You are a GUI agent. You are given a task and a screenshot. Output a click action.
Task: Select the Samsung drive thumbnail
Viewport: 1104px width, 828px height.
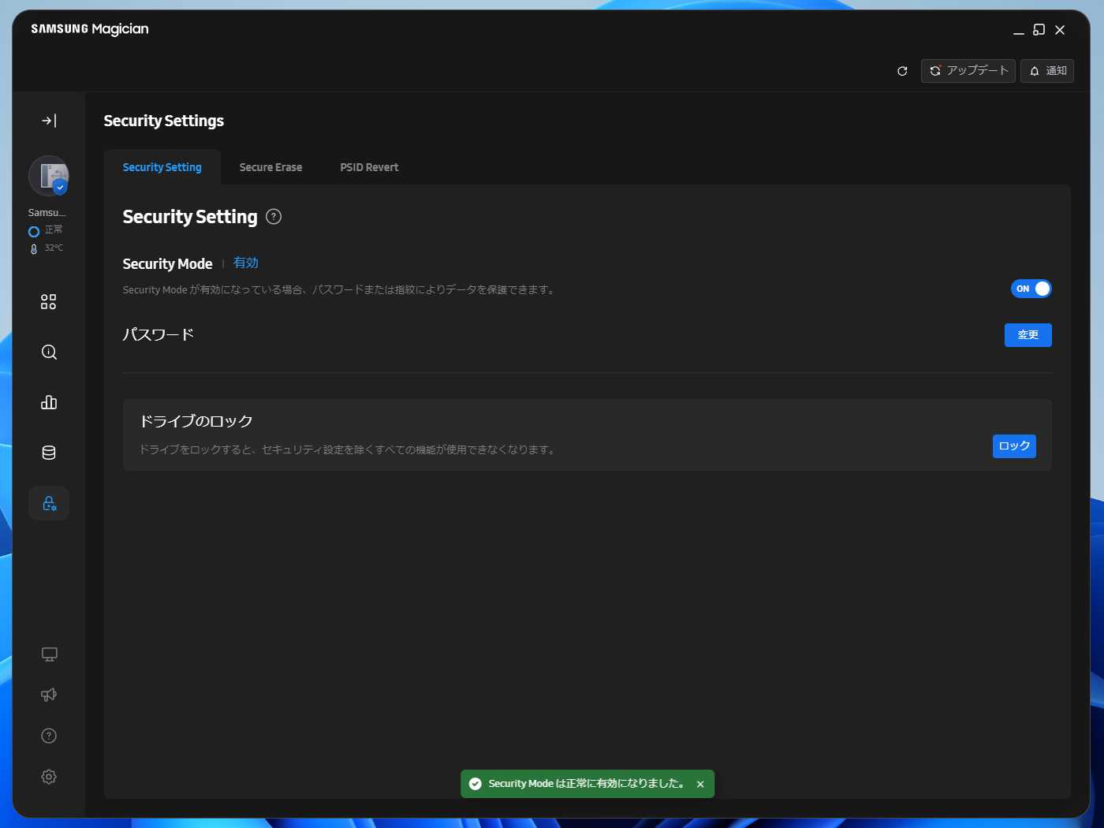[49, 176]
